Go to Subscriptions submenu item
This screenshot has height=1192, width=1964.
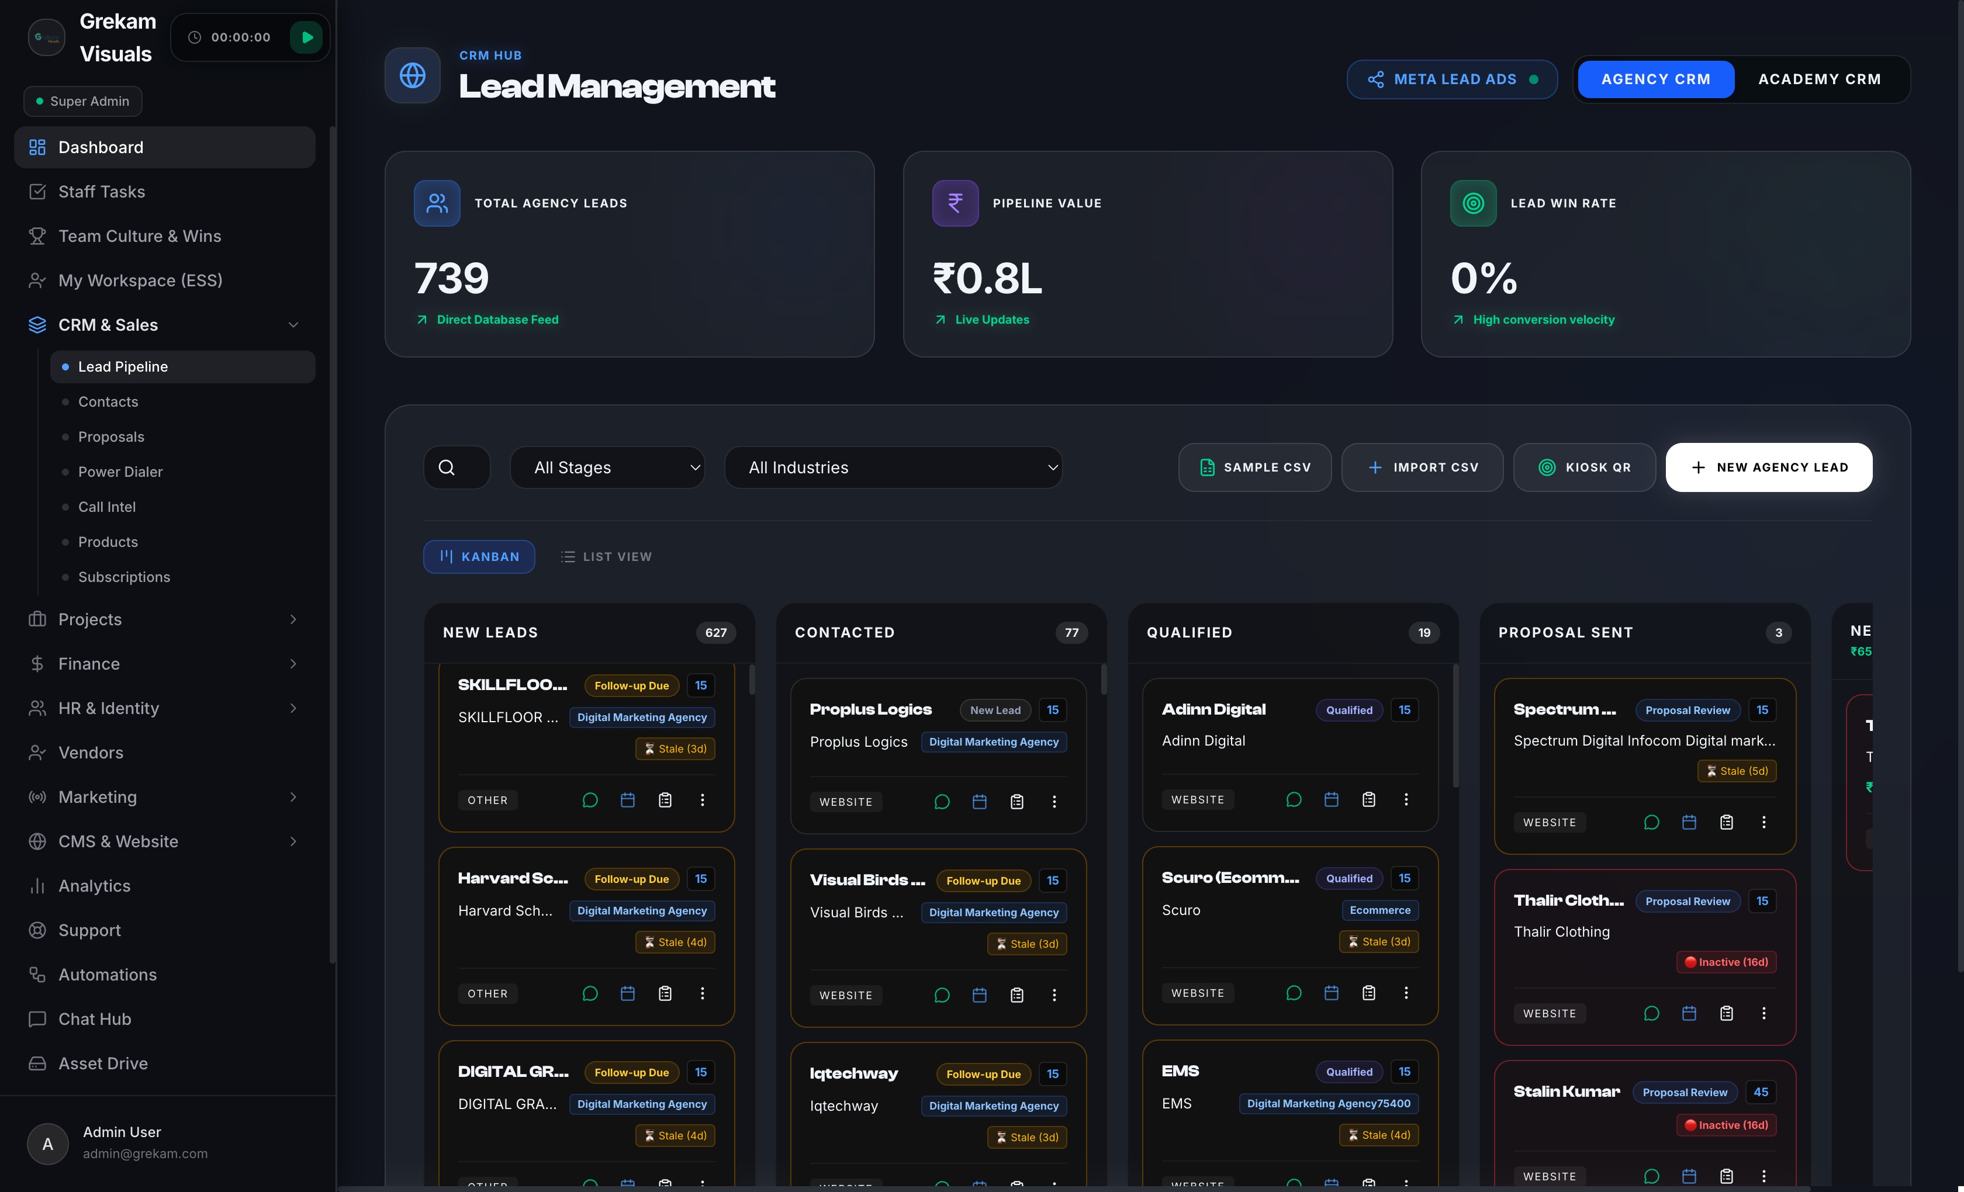tap(182, 577)
